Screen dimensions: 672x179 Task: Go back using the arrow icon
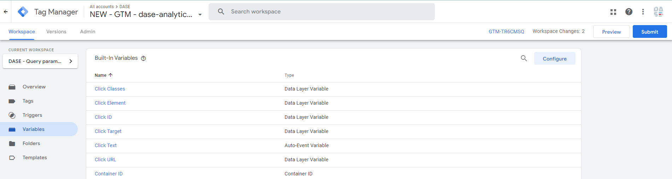pos(6,12)
